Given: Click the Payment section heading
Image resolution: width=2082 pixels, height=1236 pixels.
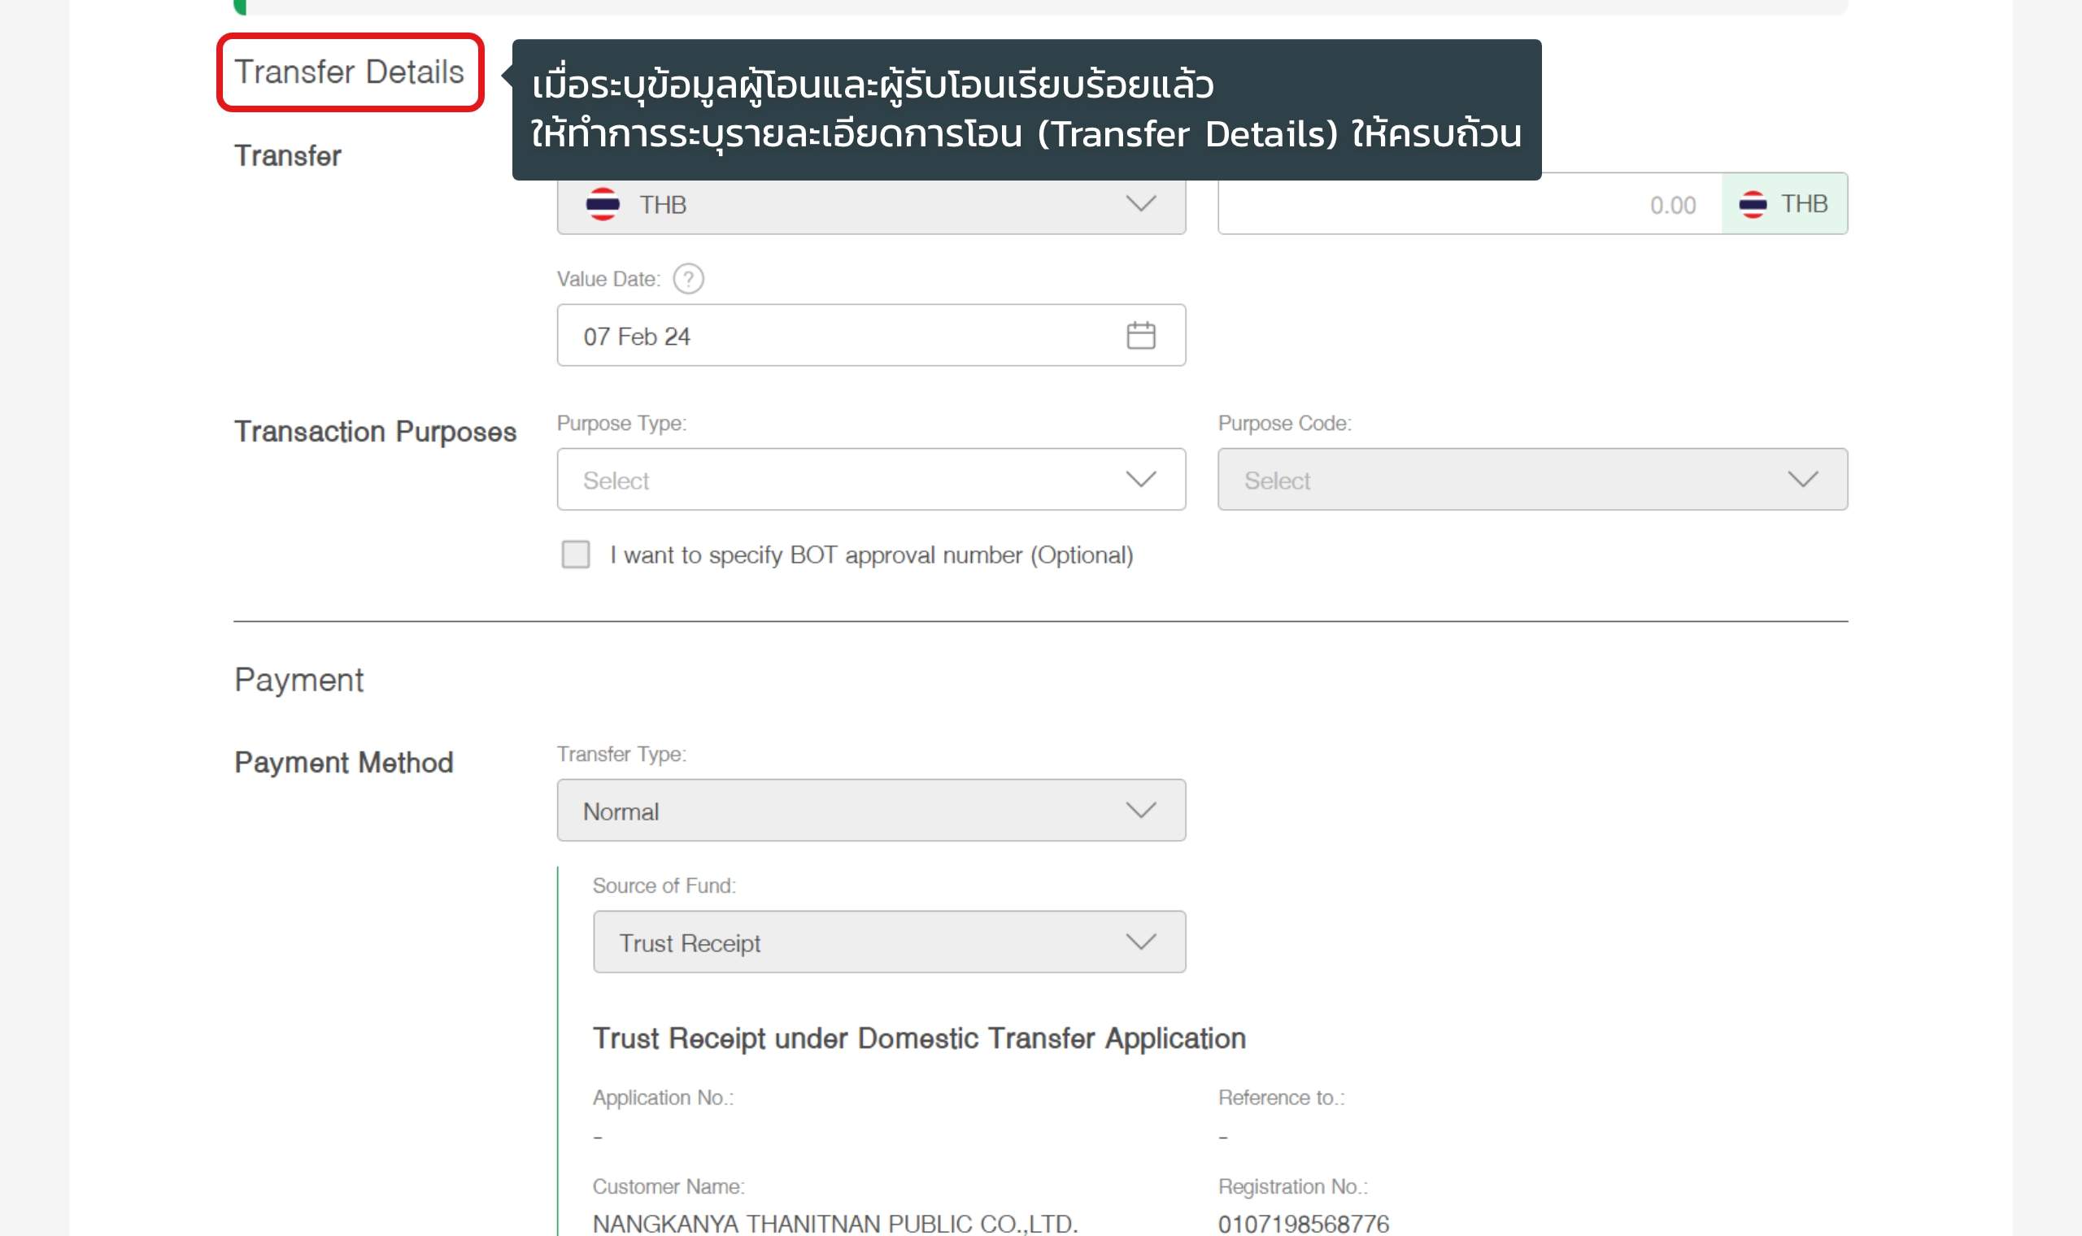Looking at the screenshot, I should pyautogui.click(x=299, y=681).
